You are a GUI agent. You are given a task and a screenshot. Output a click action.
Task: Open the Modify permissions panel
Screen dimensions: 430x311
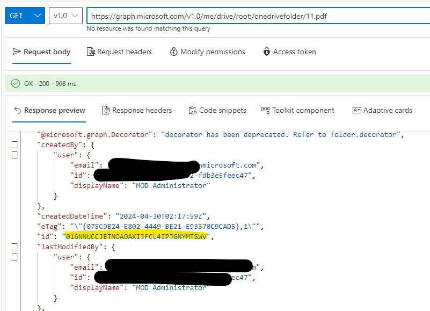pos(206,52)
